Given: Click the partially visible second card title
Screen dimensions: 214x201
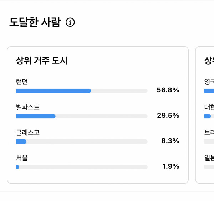Looking at the screenshot, I should [x=209, y=61].
